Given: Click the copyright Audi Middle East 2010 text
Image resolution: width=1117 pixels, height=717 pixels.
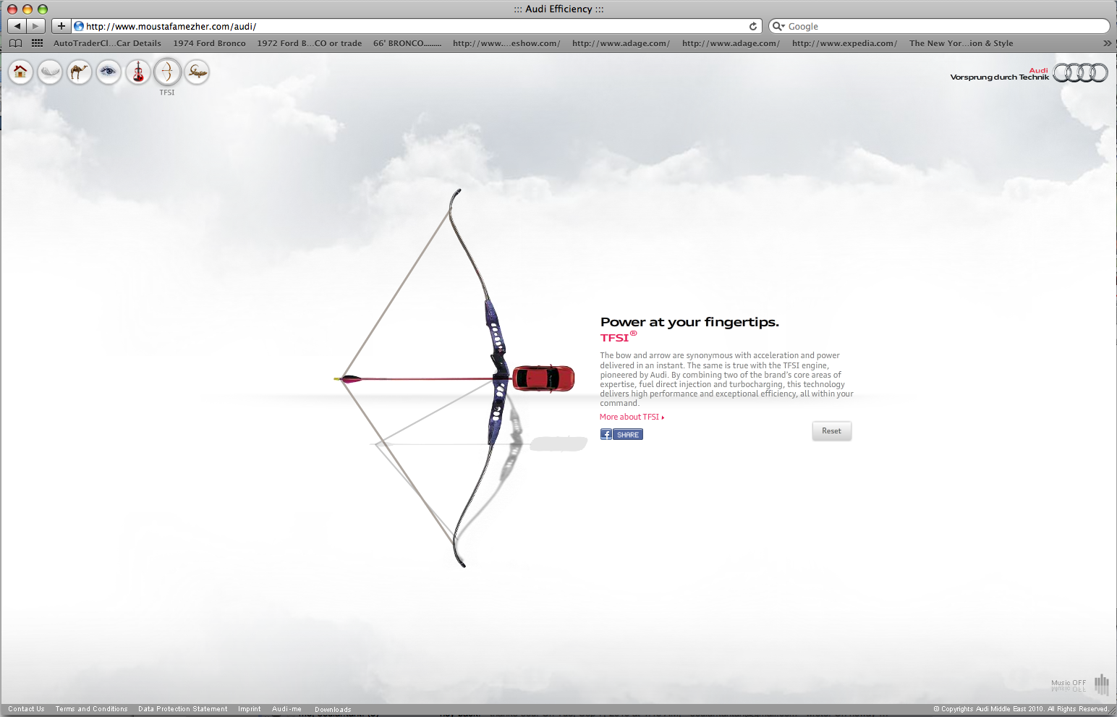Looking at the screenshot, I should tap(1021, 709).
